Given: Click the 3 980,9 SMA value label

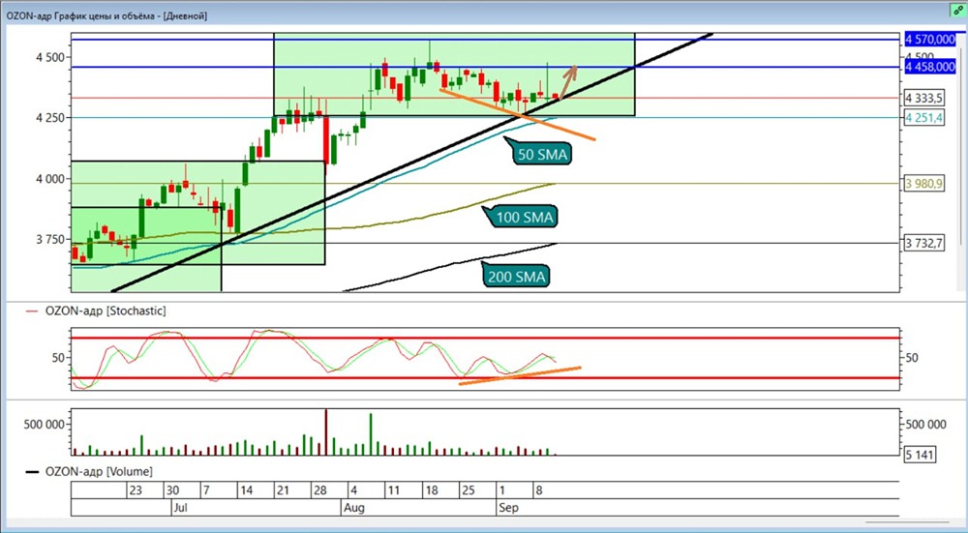Looking at the screenshot, I should point(924,183).
